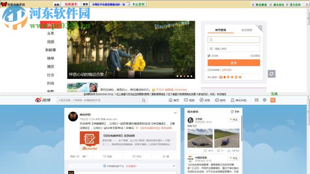
Task: Open the dropdown arrow beside the blue text combo
Action: click(x=129, y=4)
